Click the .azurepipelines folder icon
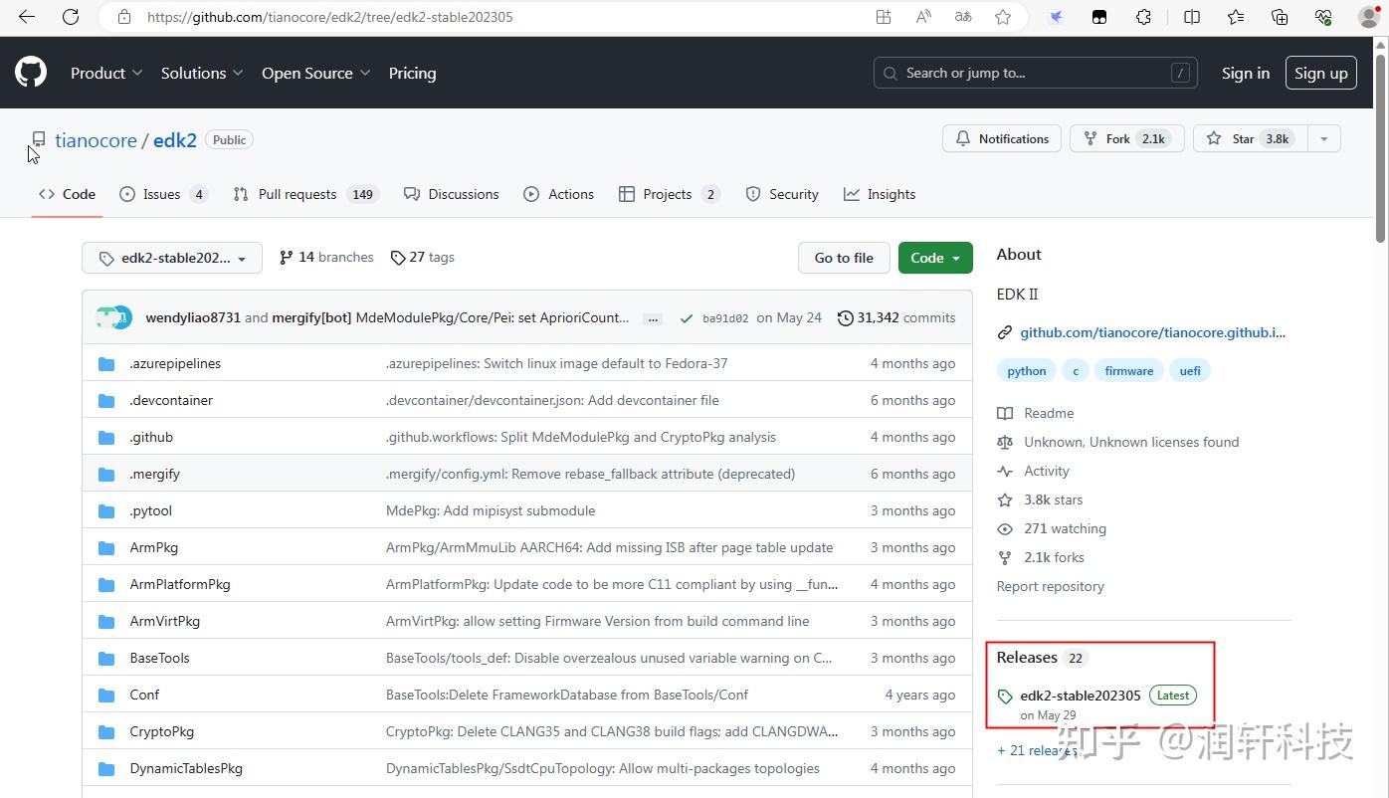The width and height of the screenshot is (1389, 798). 106,363
